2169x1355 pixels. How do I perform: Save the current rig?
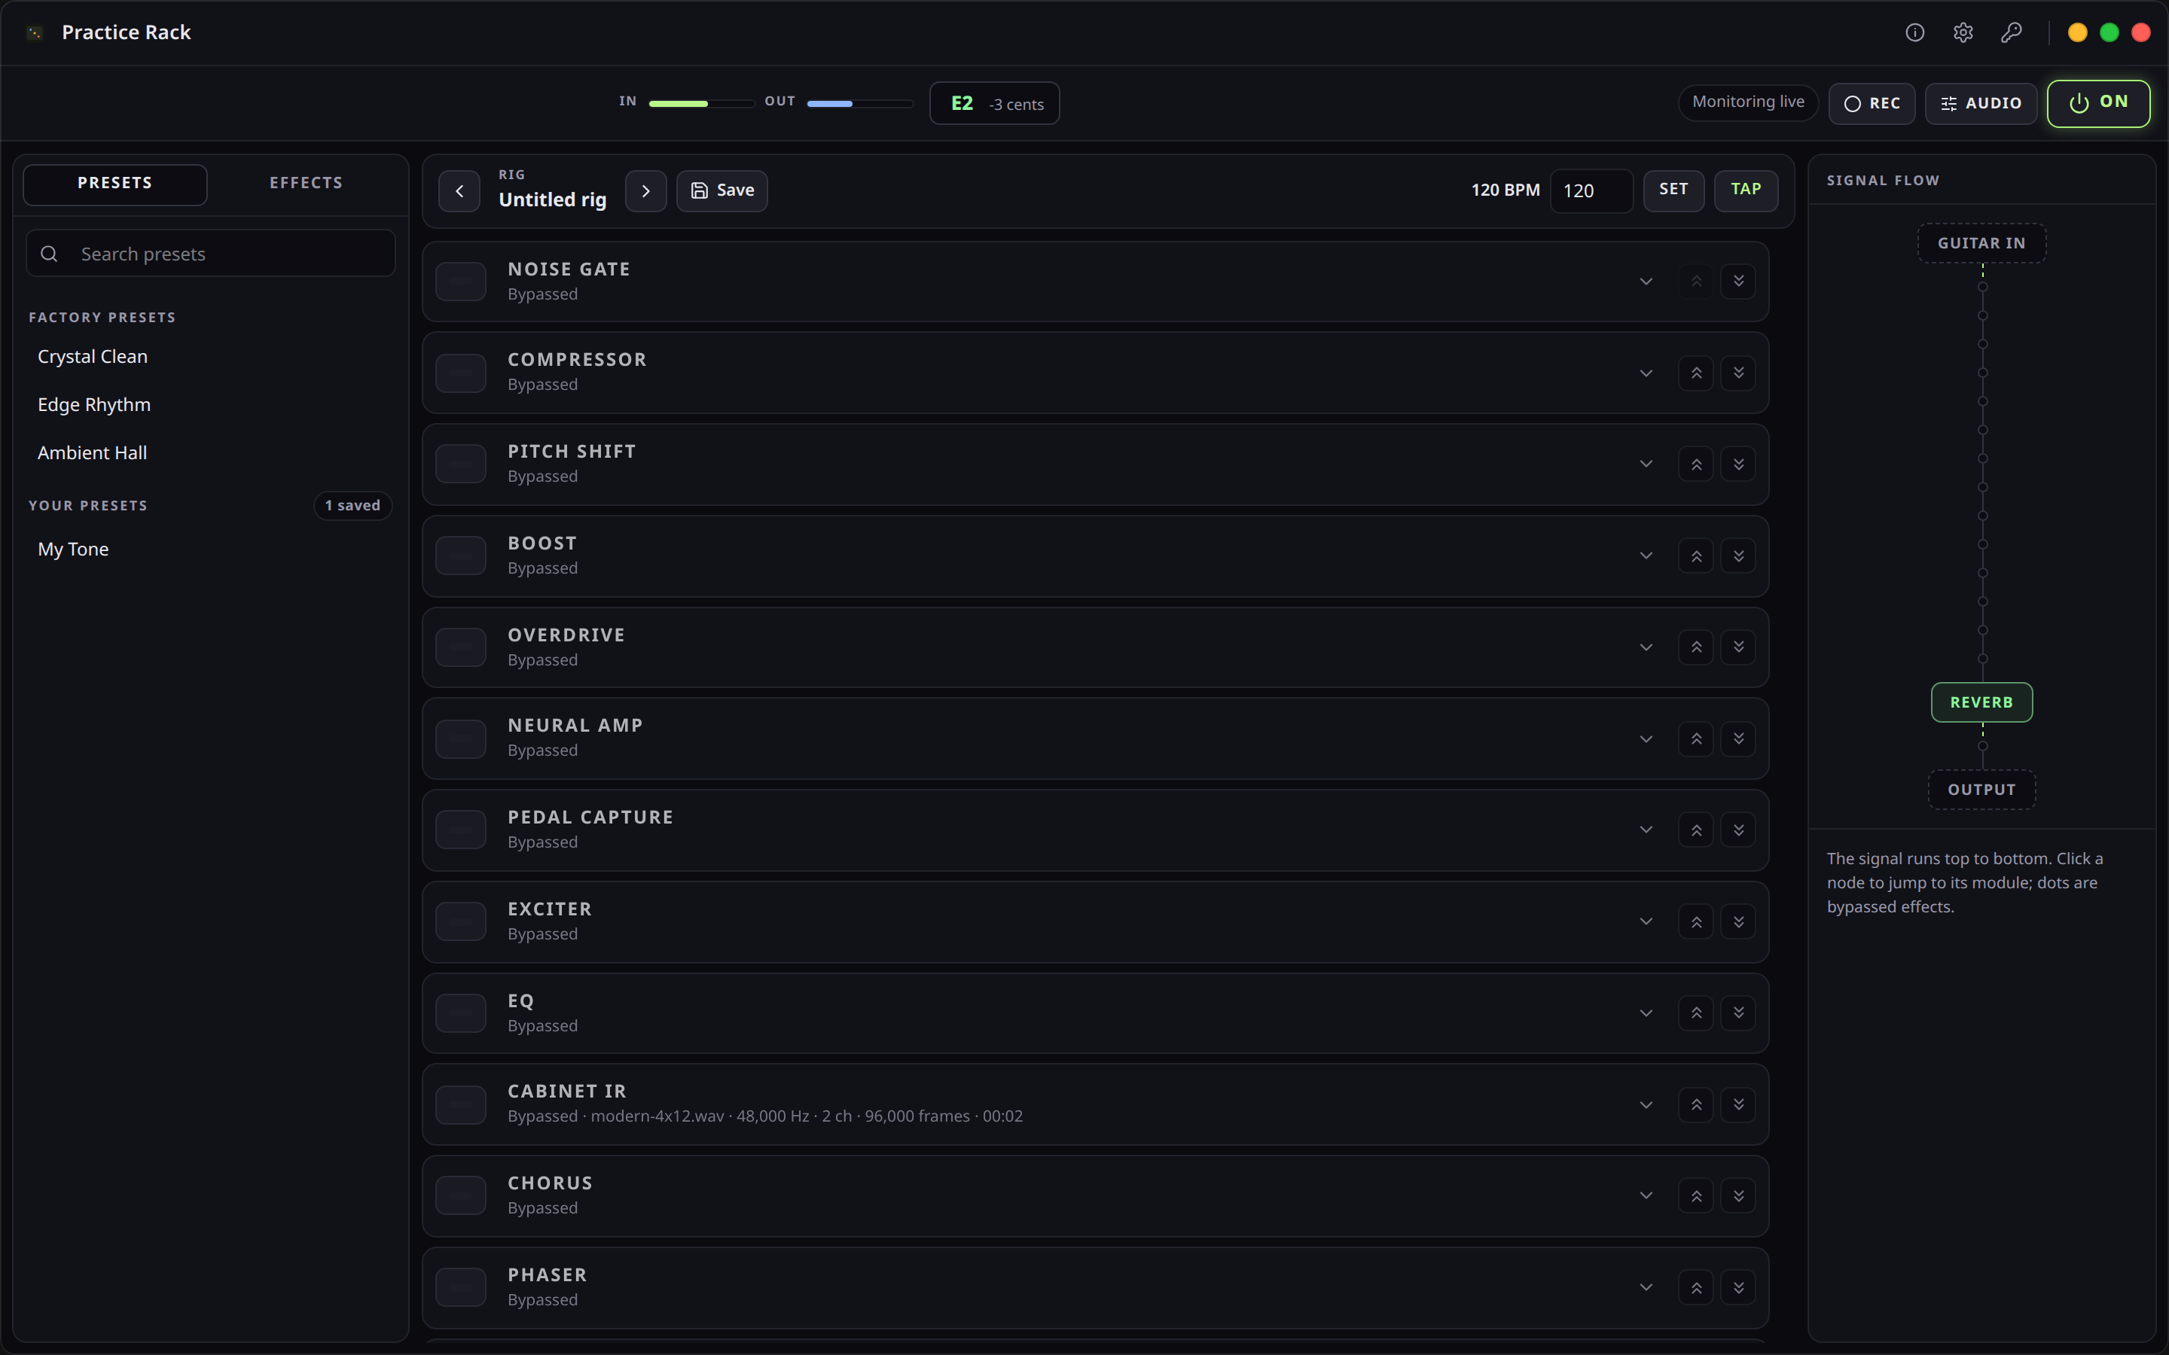(x=721, y=191)
